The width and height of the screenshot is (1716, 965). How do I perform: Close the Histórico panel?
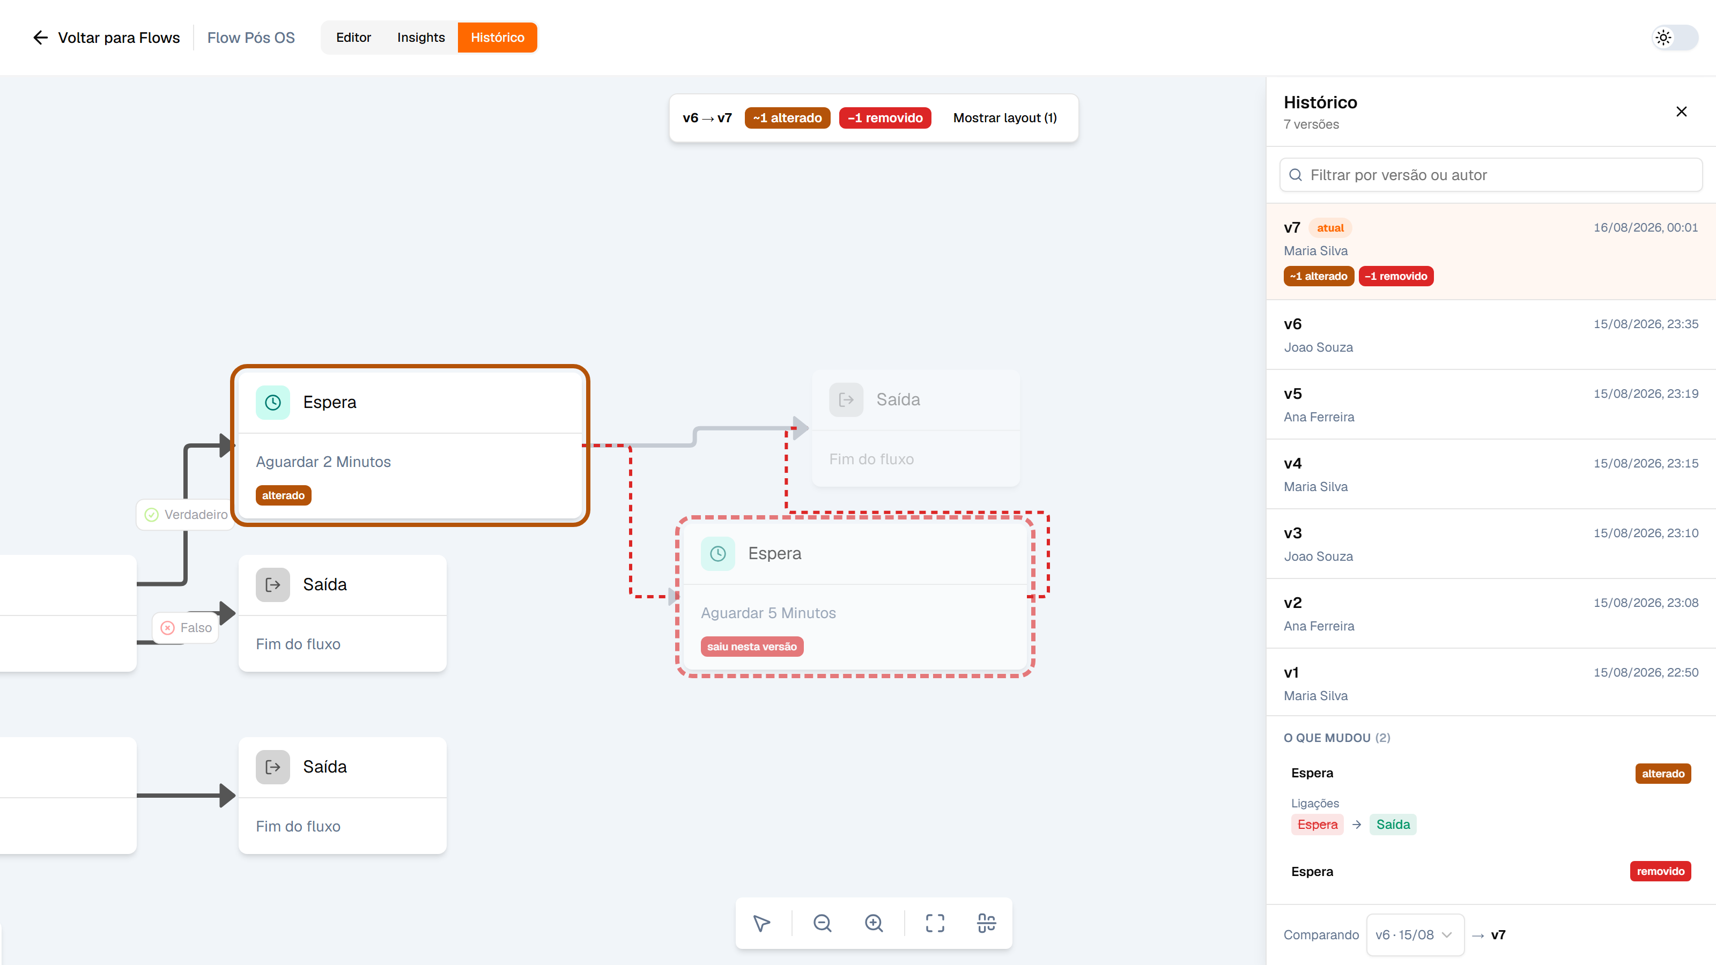1681,111
